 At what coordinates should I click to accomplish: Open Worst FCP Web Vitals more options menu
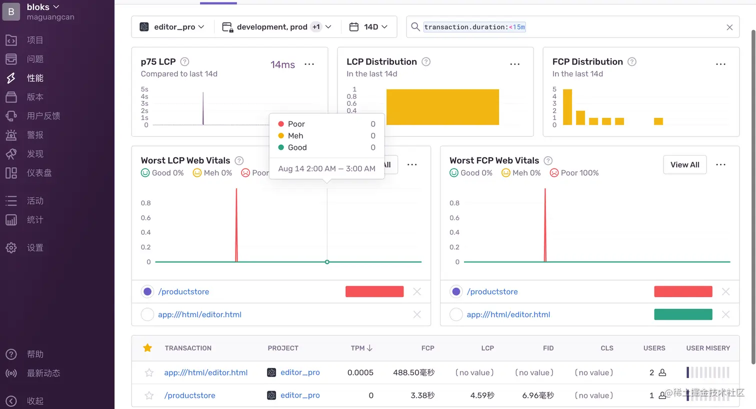point(720,165)
